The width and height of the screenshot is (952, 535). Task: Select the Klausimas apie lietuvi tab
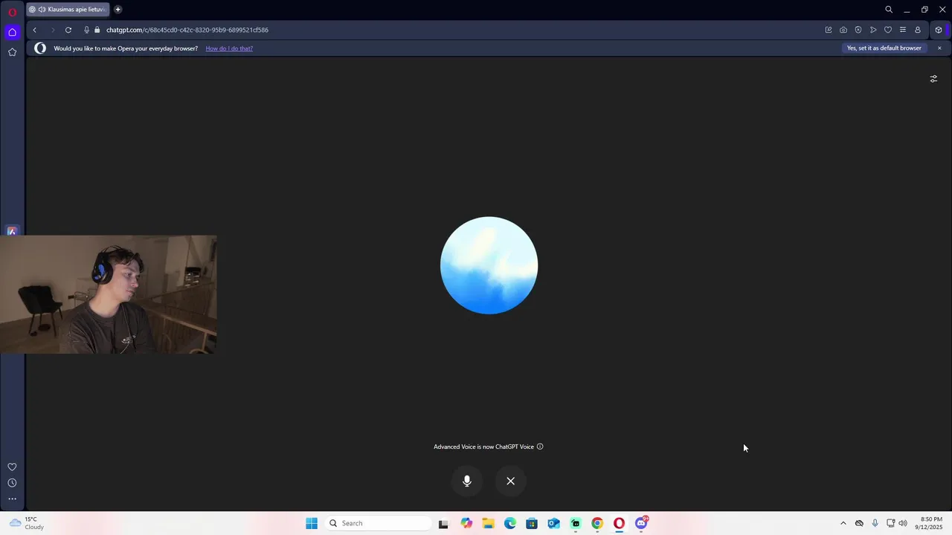pos(68,10)
